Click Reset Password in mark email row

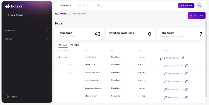pyautogui.click(x=173, y=74)
